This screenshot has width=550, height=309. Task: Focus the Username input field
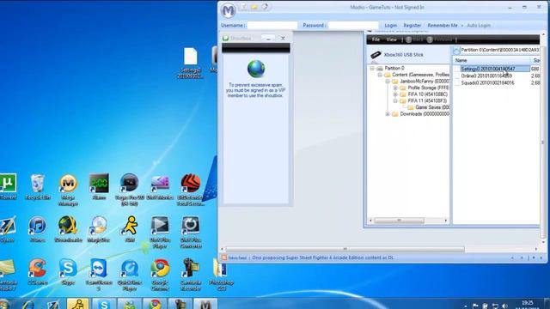[x=272, y=25]
